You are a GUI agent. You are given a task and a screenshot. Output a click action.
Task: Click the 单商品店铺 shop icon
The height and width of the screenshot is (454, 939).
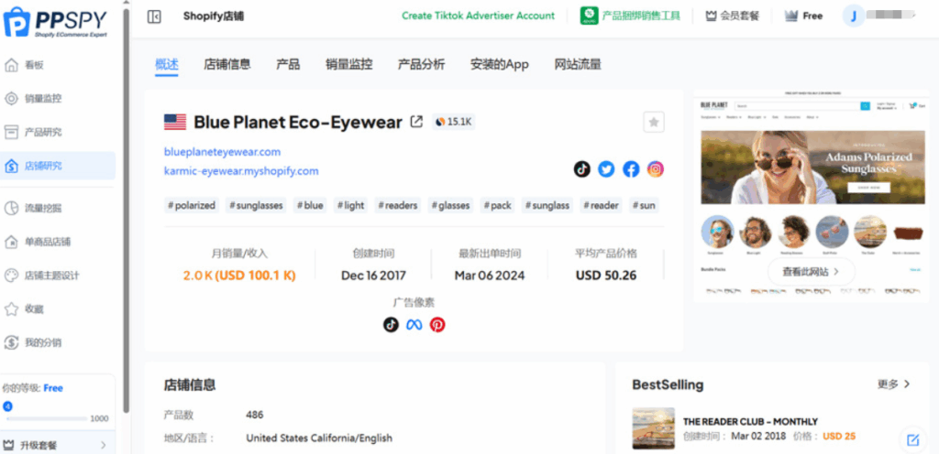coord(11,242)
